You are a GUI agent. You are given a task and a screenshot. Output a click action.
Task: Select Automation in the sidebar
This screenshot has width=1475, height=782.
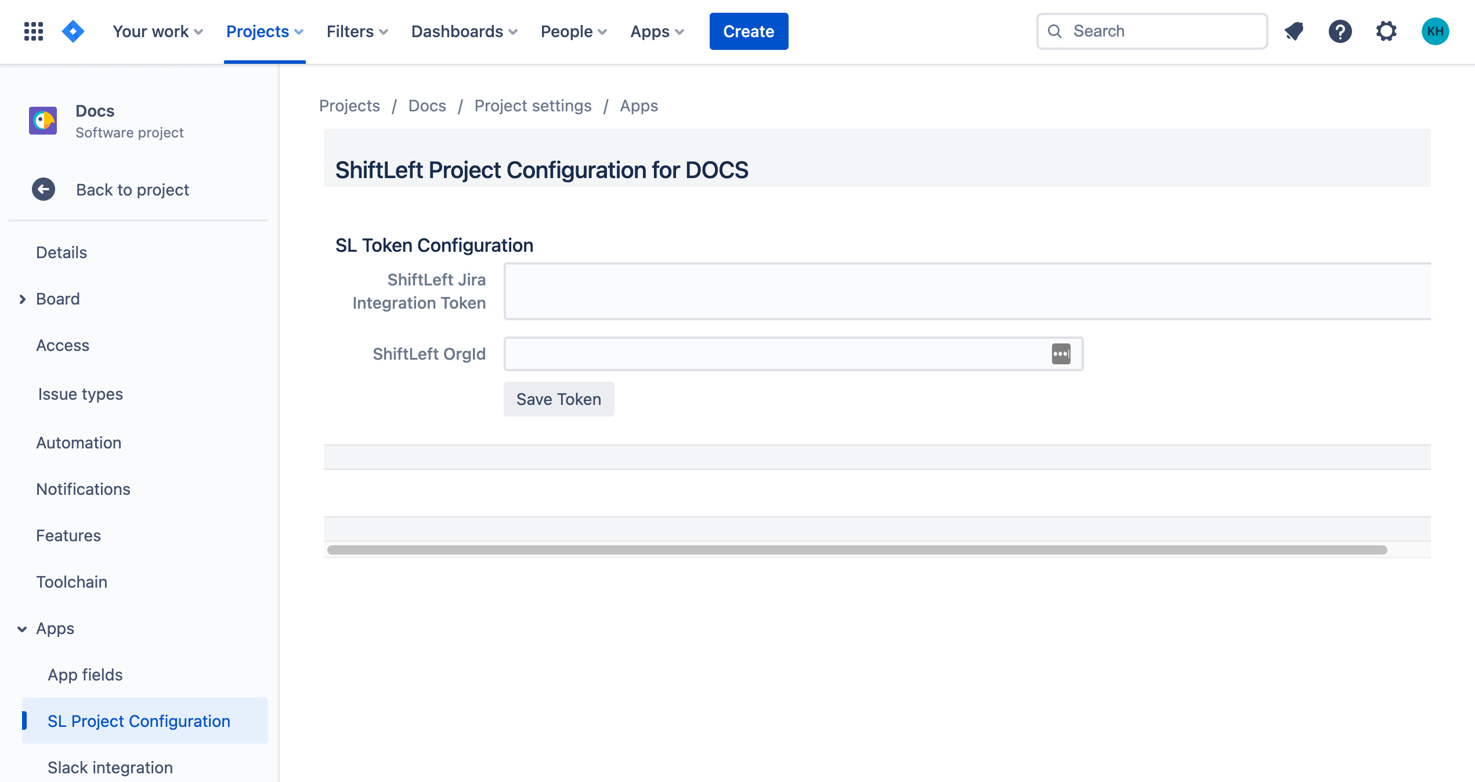pos(79,443)
